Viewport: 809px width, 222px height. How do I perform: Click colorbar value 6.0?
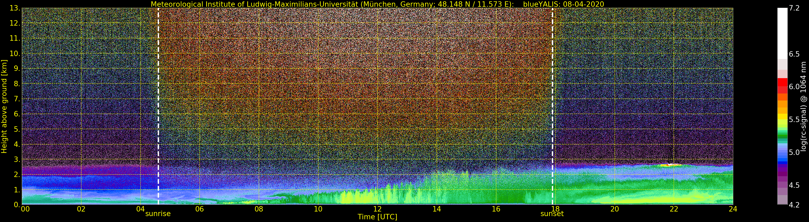coord(794,87)
